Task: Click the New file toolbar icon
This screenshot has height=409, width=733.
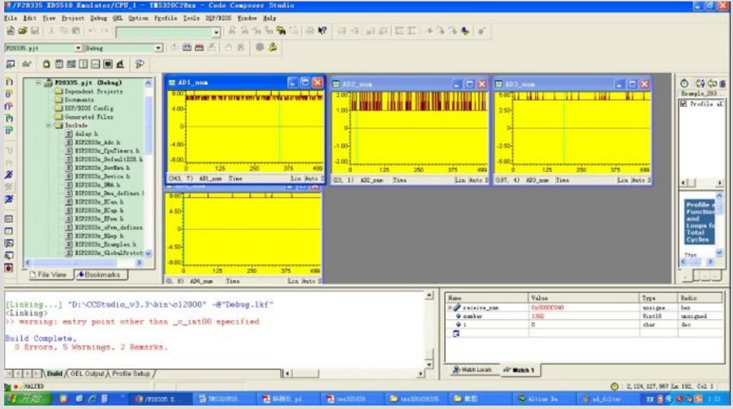Action: coord(11,31)
